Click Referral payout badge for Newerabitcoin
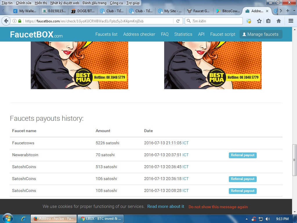 [x=243, y=155]
